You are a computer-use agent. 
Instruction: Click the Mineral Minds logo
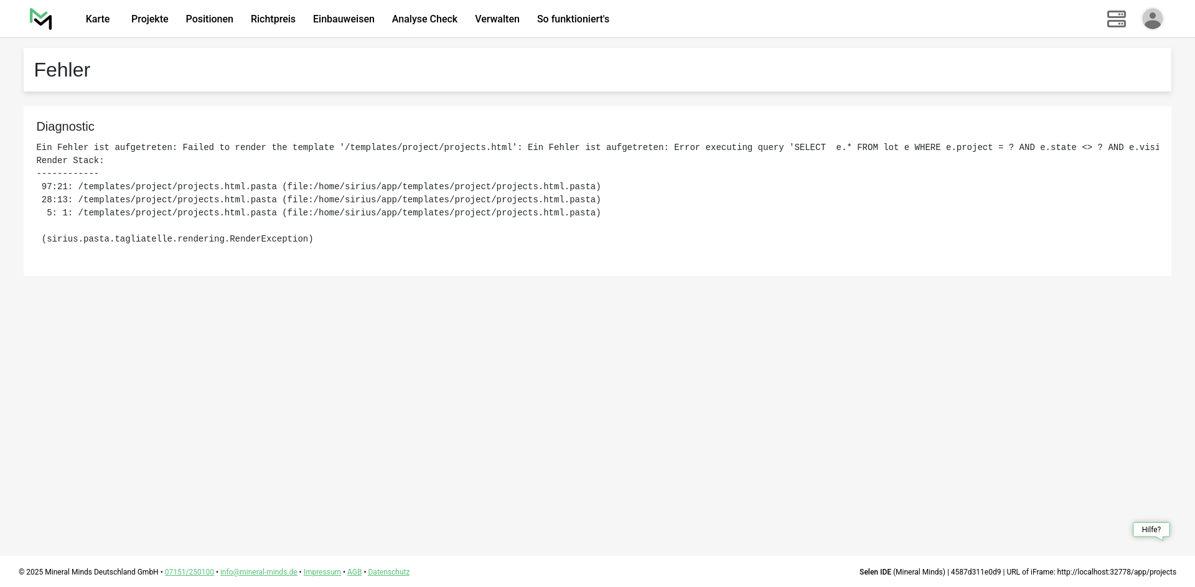pyautogui.click(x=40, y=19)
